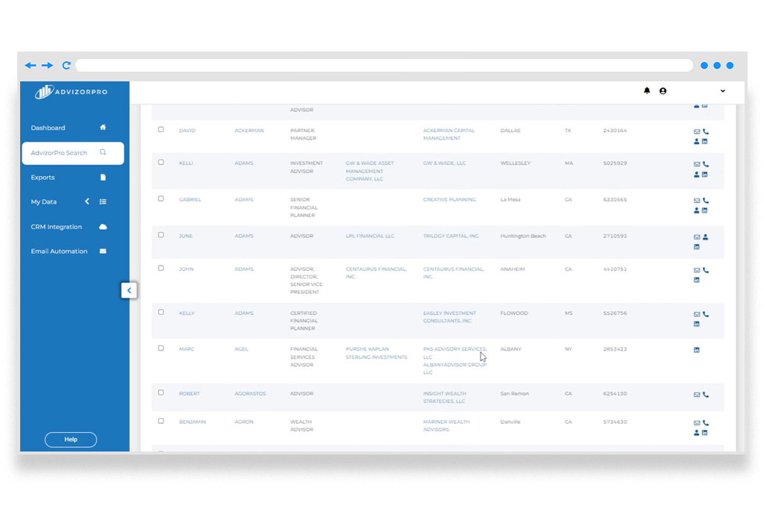Check the John Adams row checkbox
Screen dimensions: 764x506
(161, 268)
